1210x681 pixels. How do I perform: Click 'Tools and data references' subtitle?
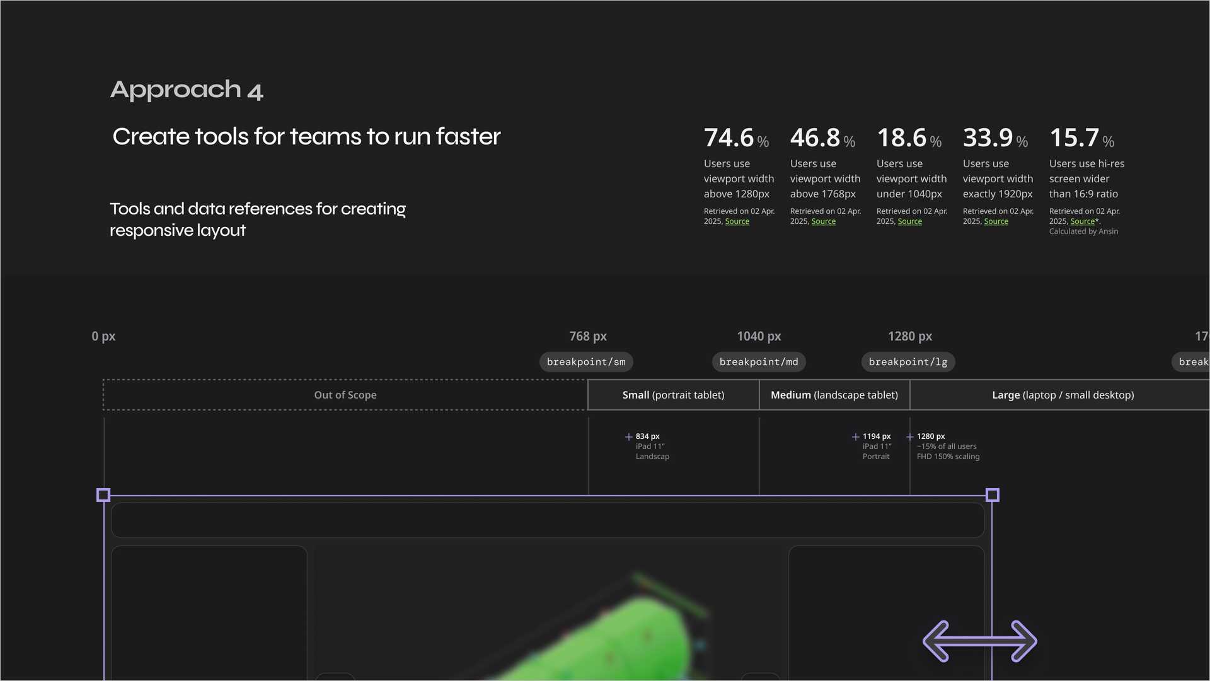tap(258, 219)
